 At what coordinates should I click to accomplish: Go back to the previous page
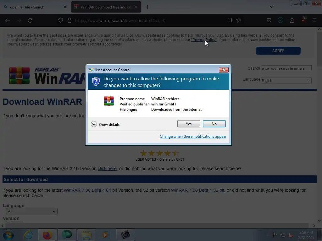coord(8,20)
